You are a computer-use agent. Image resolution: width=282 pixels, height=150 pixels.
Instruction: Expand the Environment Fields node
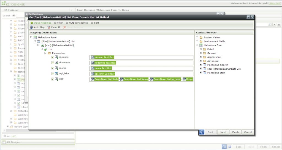point(197,41)
